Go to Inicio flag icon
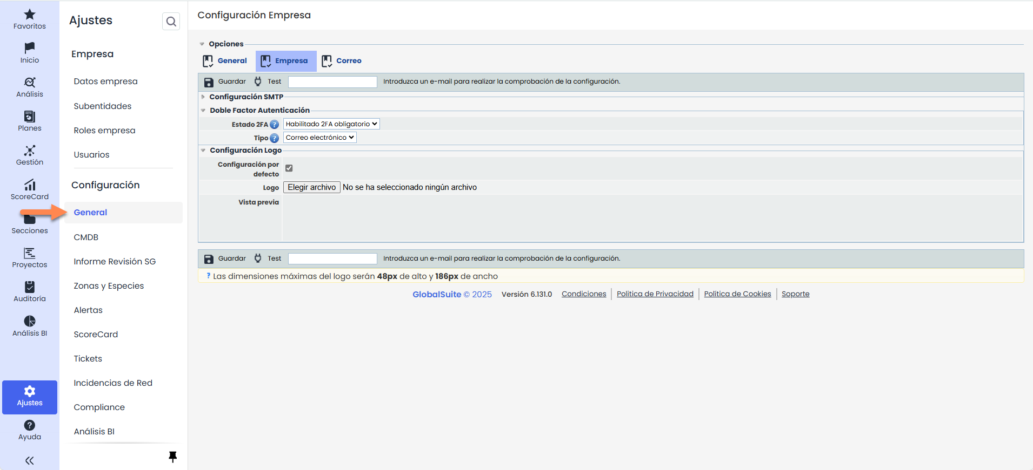The height and width of the screenshot is (470, 1033). (30, 49)
